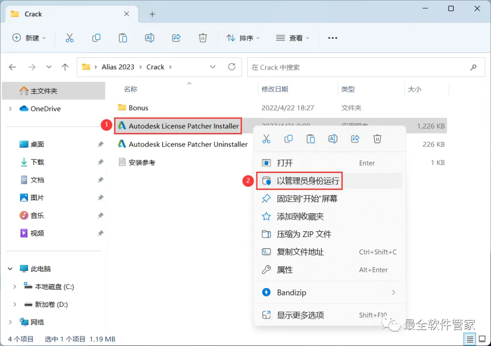Viewport: 491px width, 346px height.
Task: Click Rename icon in context menu
Action: 333,139
